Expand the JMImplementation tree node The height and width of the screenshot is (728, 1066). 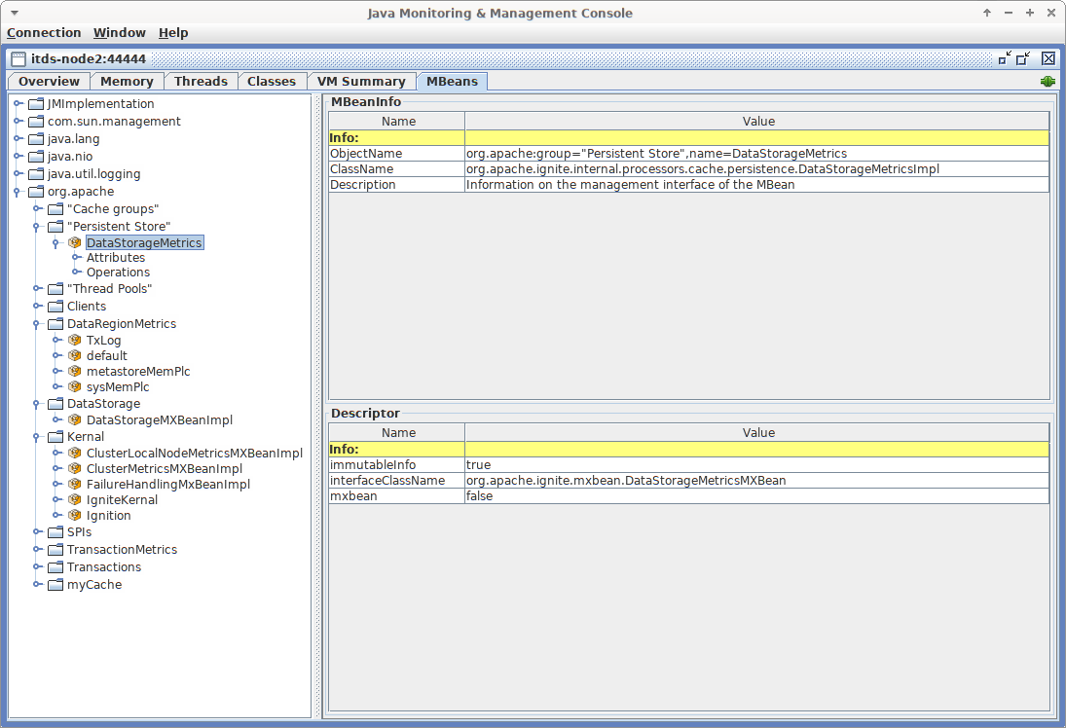pos(18,104)
